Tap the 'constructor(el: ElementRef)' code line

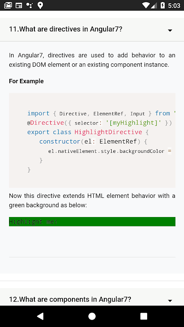click(93, 141)
